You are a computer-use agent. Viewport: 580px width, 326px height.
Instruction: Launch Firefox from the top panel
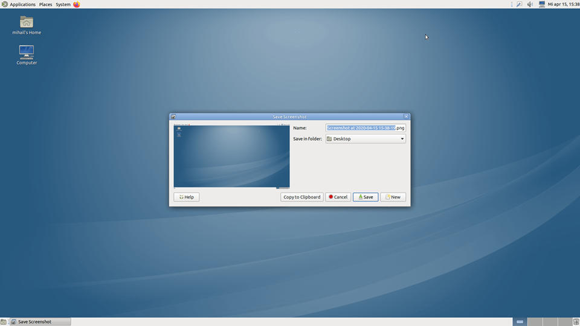[77, 4]
